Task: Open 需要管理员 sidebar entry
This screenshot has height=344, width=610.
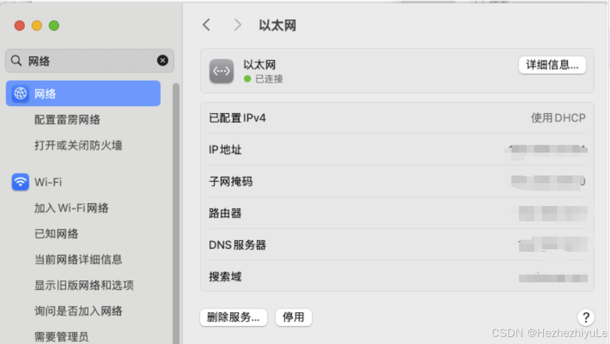Action: coord(62,336)
